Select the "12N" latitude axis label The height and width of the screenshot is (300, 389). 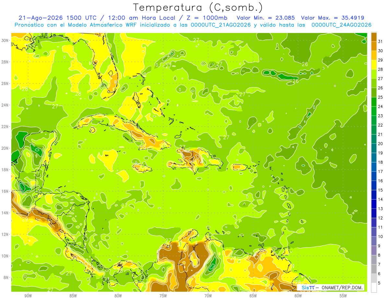click(5, 234)
